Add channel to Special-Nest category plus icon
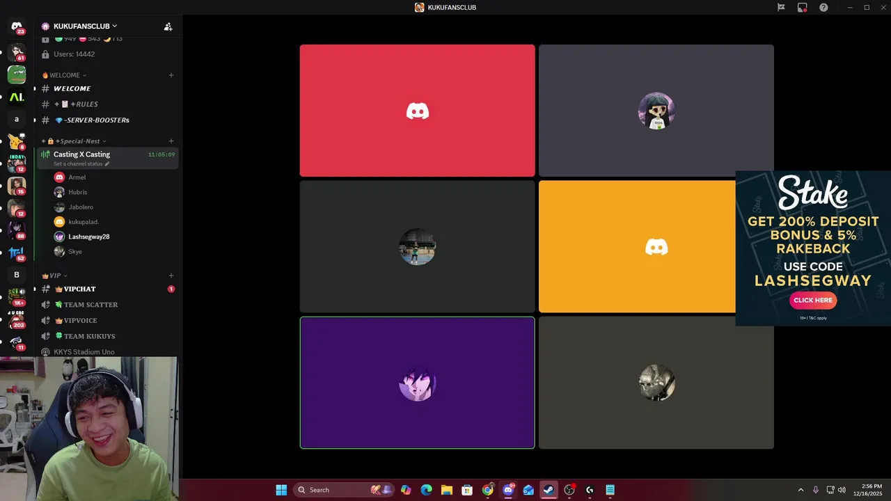This screenshot has height=501, width=891. (x=171, y=141)
